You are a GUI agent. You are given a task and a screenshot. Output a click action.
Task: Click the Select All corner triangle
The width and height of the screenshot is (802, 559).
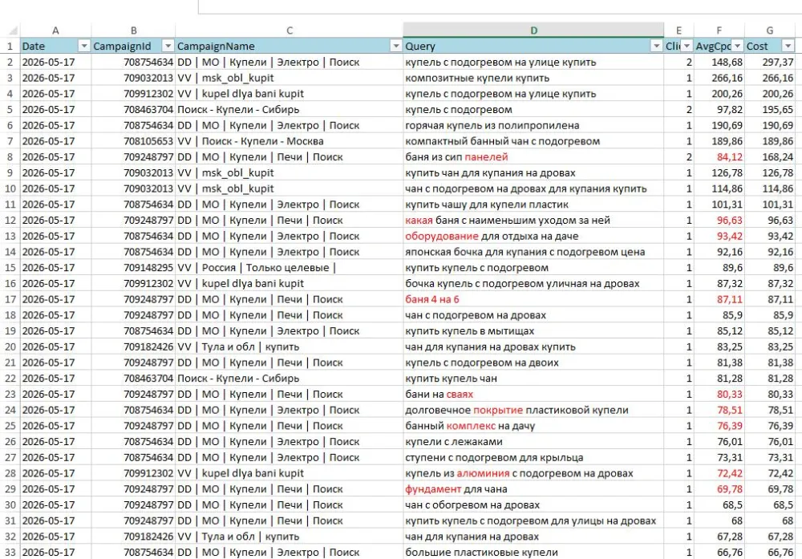[x=10, y=30]
